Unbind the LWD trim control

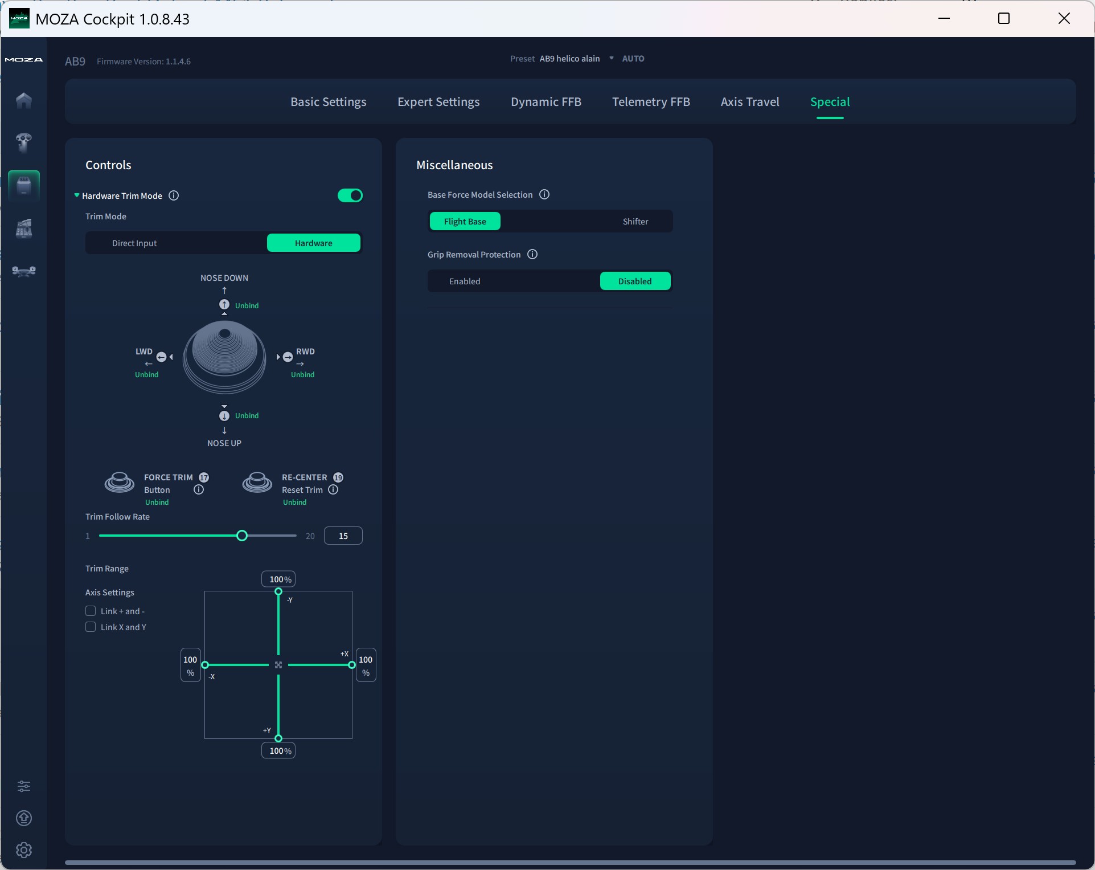[x=147, y=374]
